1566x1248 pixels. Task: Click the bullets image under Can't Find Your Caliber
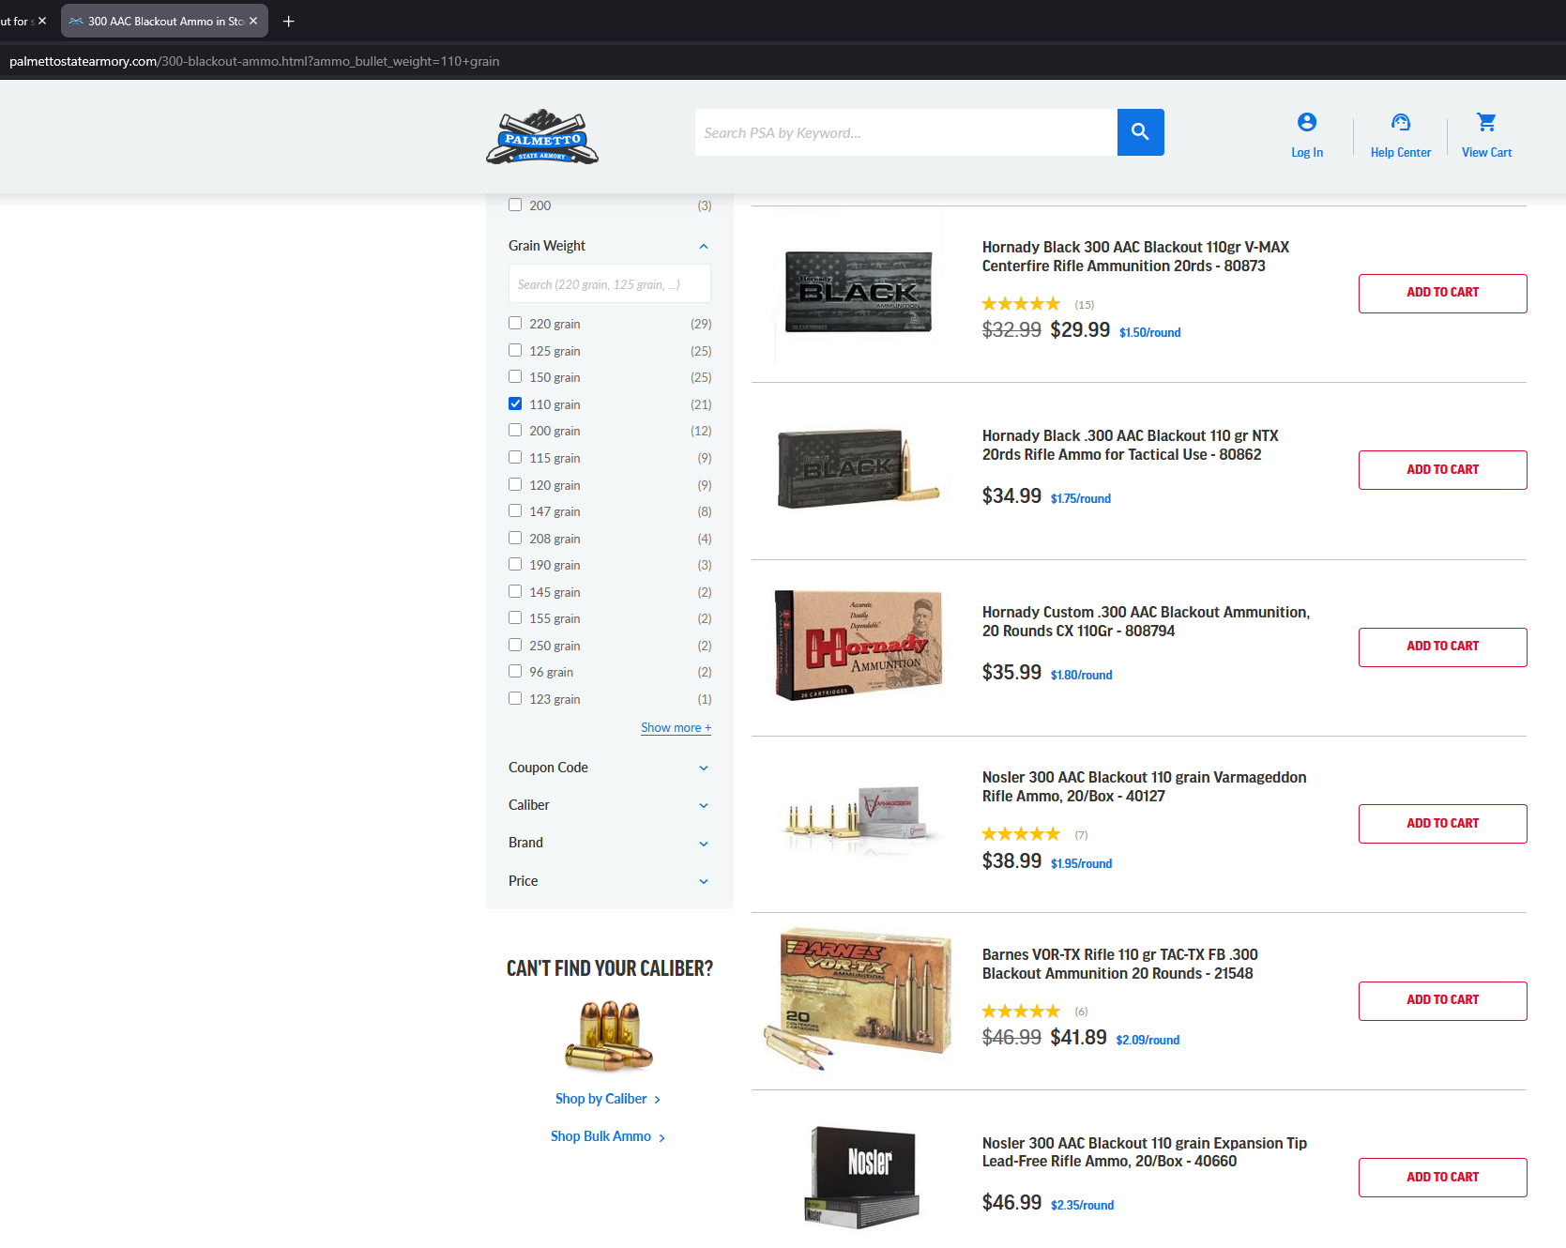click(609, 1035)
